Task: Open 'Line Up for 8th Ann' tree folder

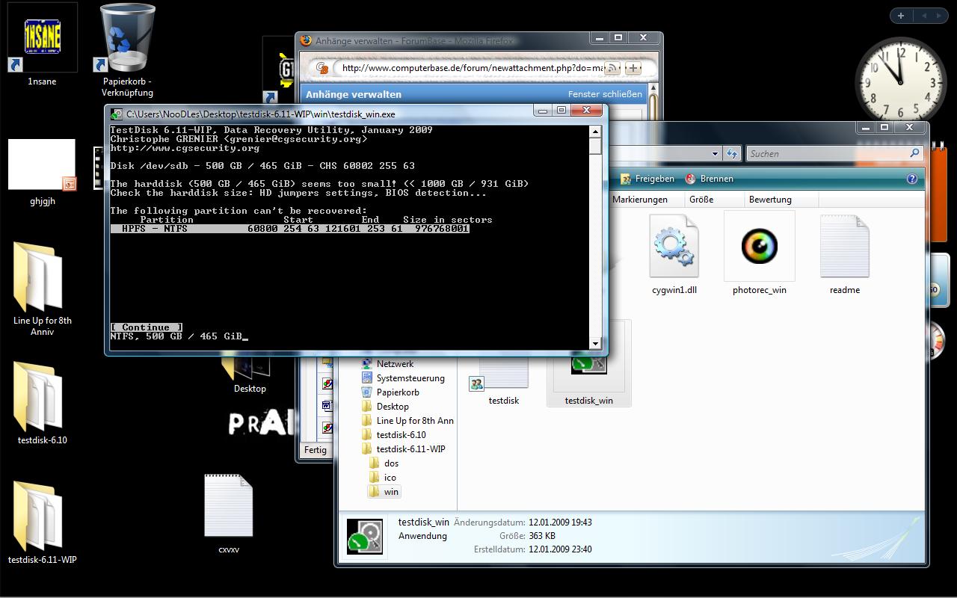Action: pos(415,421)
